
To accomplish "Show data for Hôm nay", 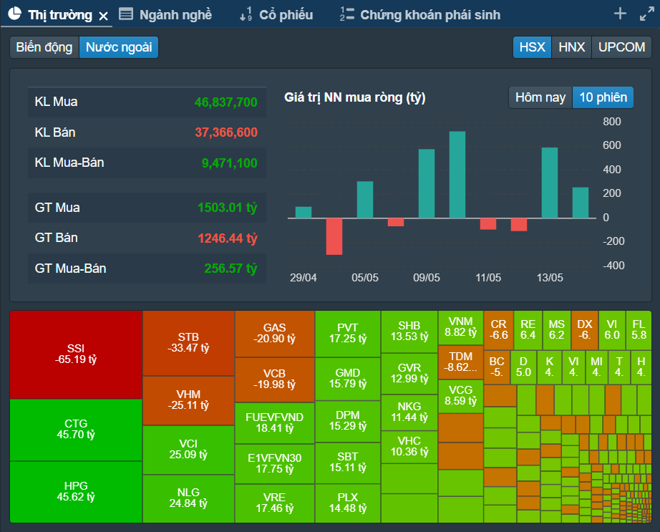I will click(x=540, y=97).
